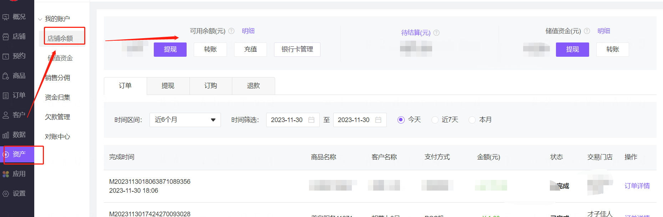Click the 支付方式 column header
Image resolution: width=663 pixels, height=217 pixels.
(437, 157)
